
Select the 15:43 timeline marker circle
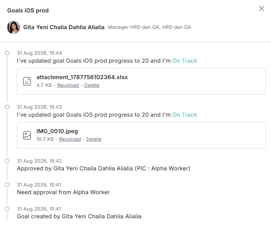tap(7, 107)
